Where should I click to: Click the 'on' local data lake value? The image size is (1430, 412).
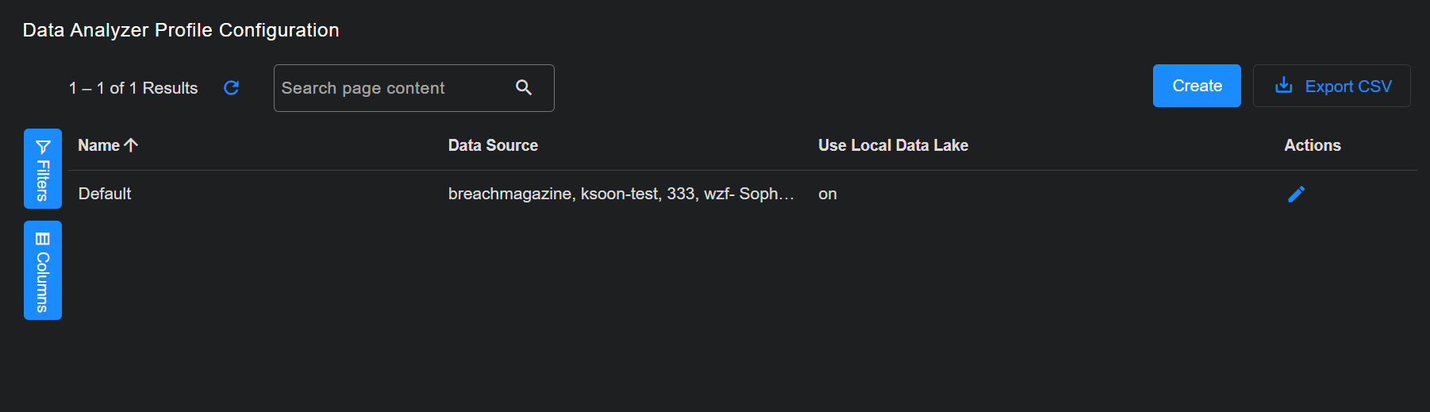coord(827,194)
